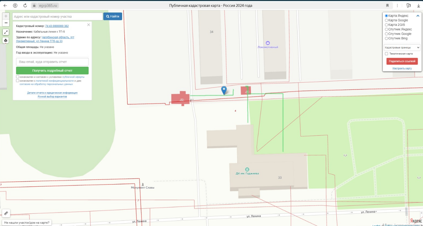Bookmark this page with the bookmark icon
Screen dimensions: 423x226
click(x=388, y=6)
